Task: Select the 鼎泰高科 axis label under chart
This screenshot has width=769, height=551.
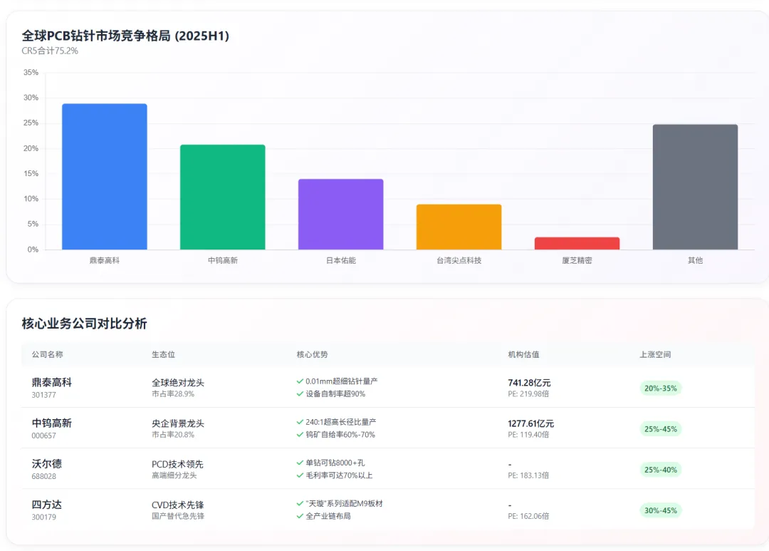Action: (x=105, y=260)
